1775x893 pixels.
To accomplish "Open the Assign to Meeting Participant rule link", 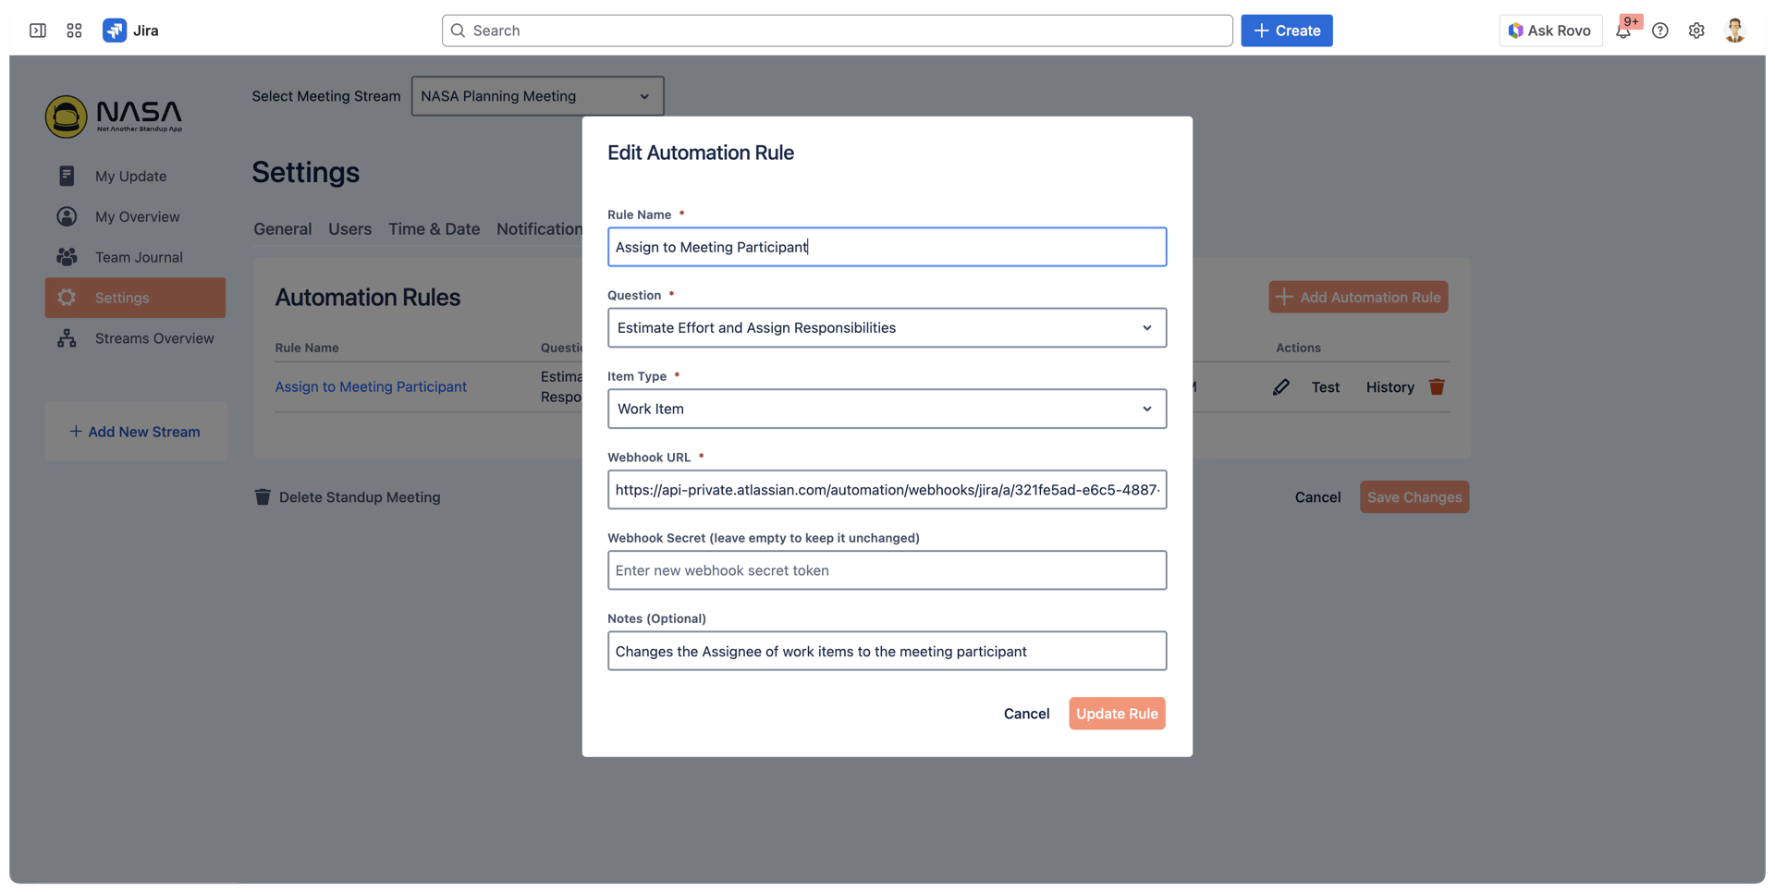I will pos(370,386).
